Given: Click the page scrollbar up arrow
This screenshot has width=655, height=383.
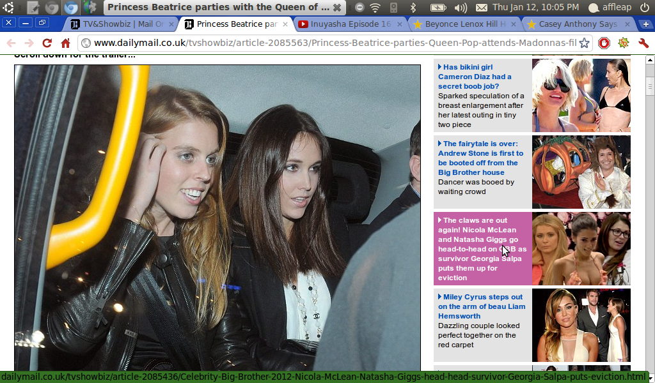Looking at the screenshot, I should point(650,60).
